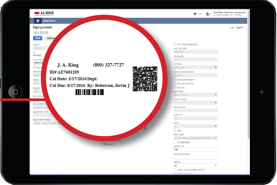Click the blue Save button
277x185 pixels.
tap(38, 38)
